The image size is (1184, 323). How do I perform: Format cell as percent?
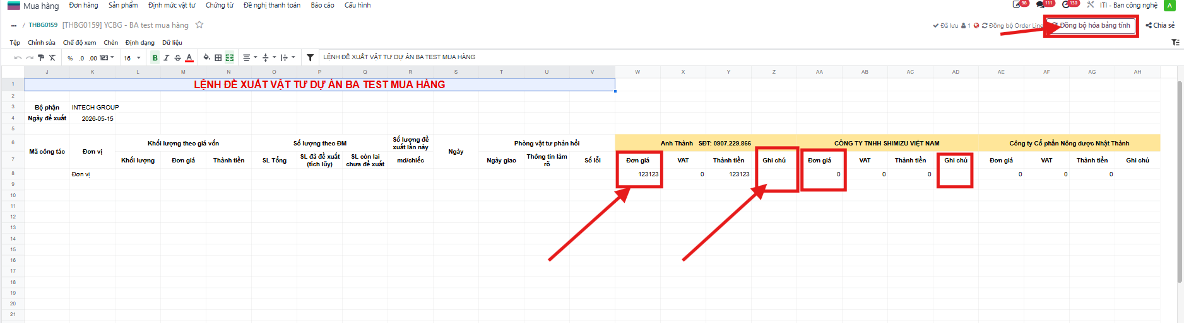tap(70, 58)
